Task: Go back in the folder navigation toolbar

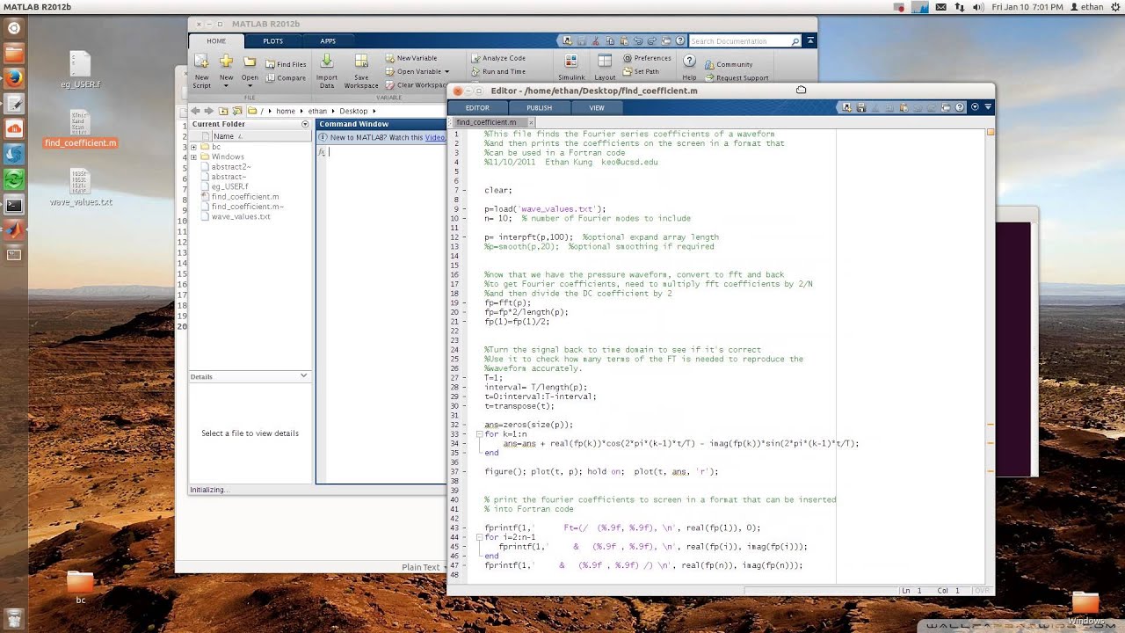Action: click(197, 111)
